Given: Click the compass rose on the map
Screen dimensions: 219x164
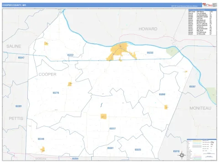Looking at the screenshot, I should click(182, 155).
